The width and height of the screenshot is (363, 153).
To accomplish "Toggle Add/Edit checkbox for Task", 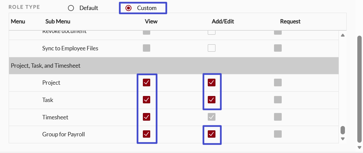I will [211, 100].
